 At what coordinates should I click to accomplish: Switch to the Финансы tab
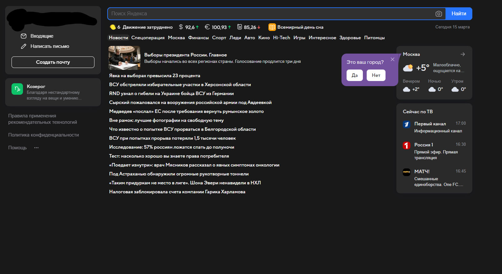click(199, 38)
